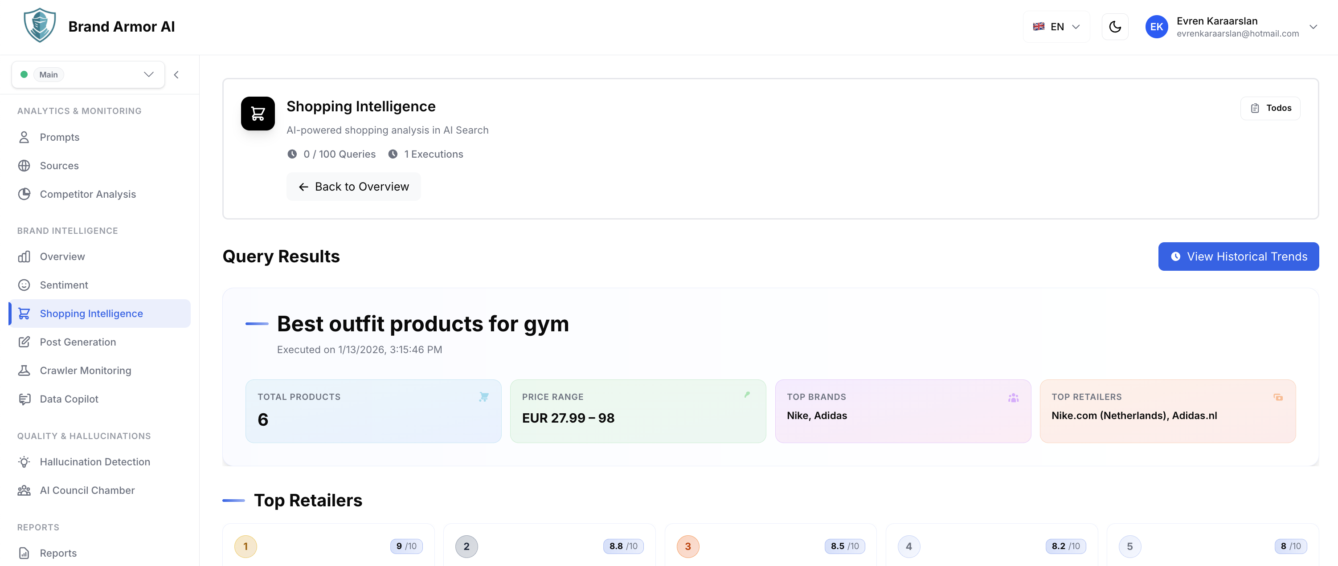The image size is (1338, 566).
Task: Open Post Generation in the sidebar
Action: [78, 342]
